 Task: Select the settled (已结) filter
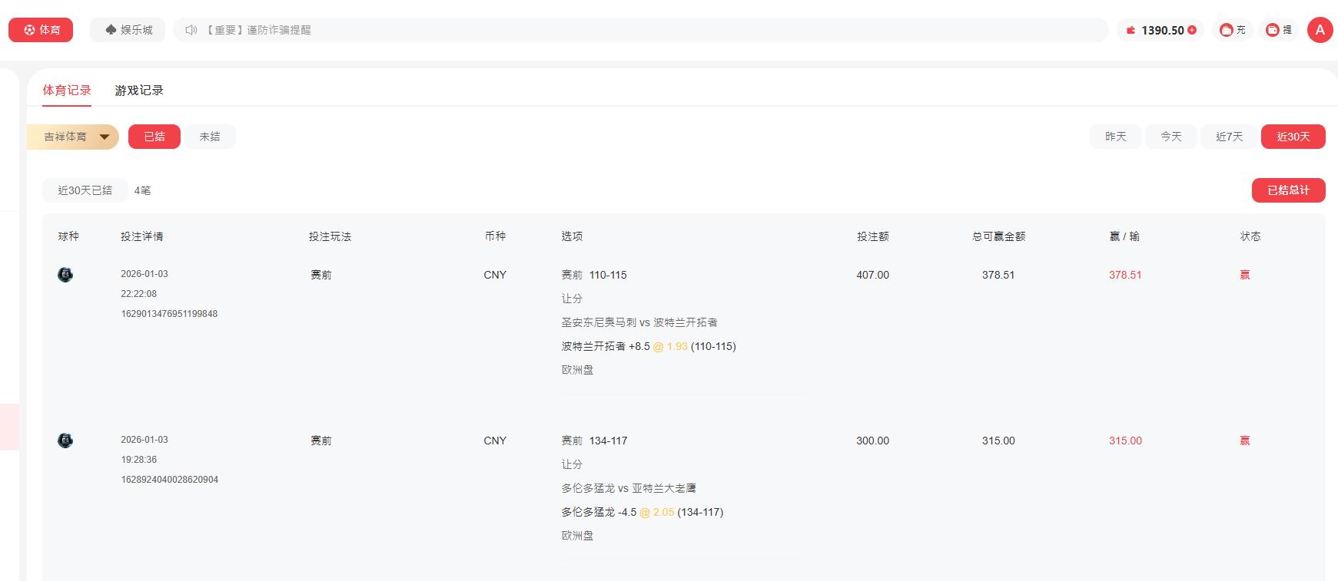pyautogui.click(x=154, y=137)
